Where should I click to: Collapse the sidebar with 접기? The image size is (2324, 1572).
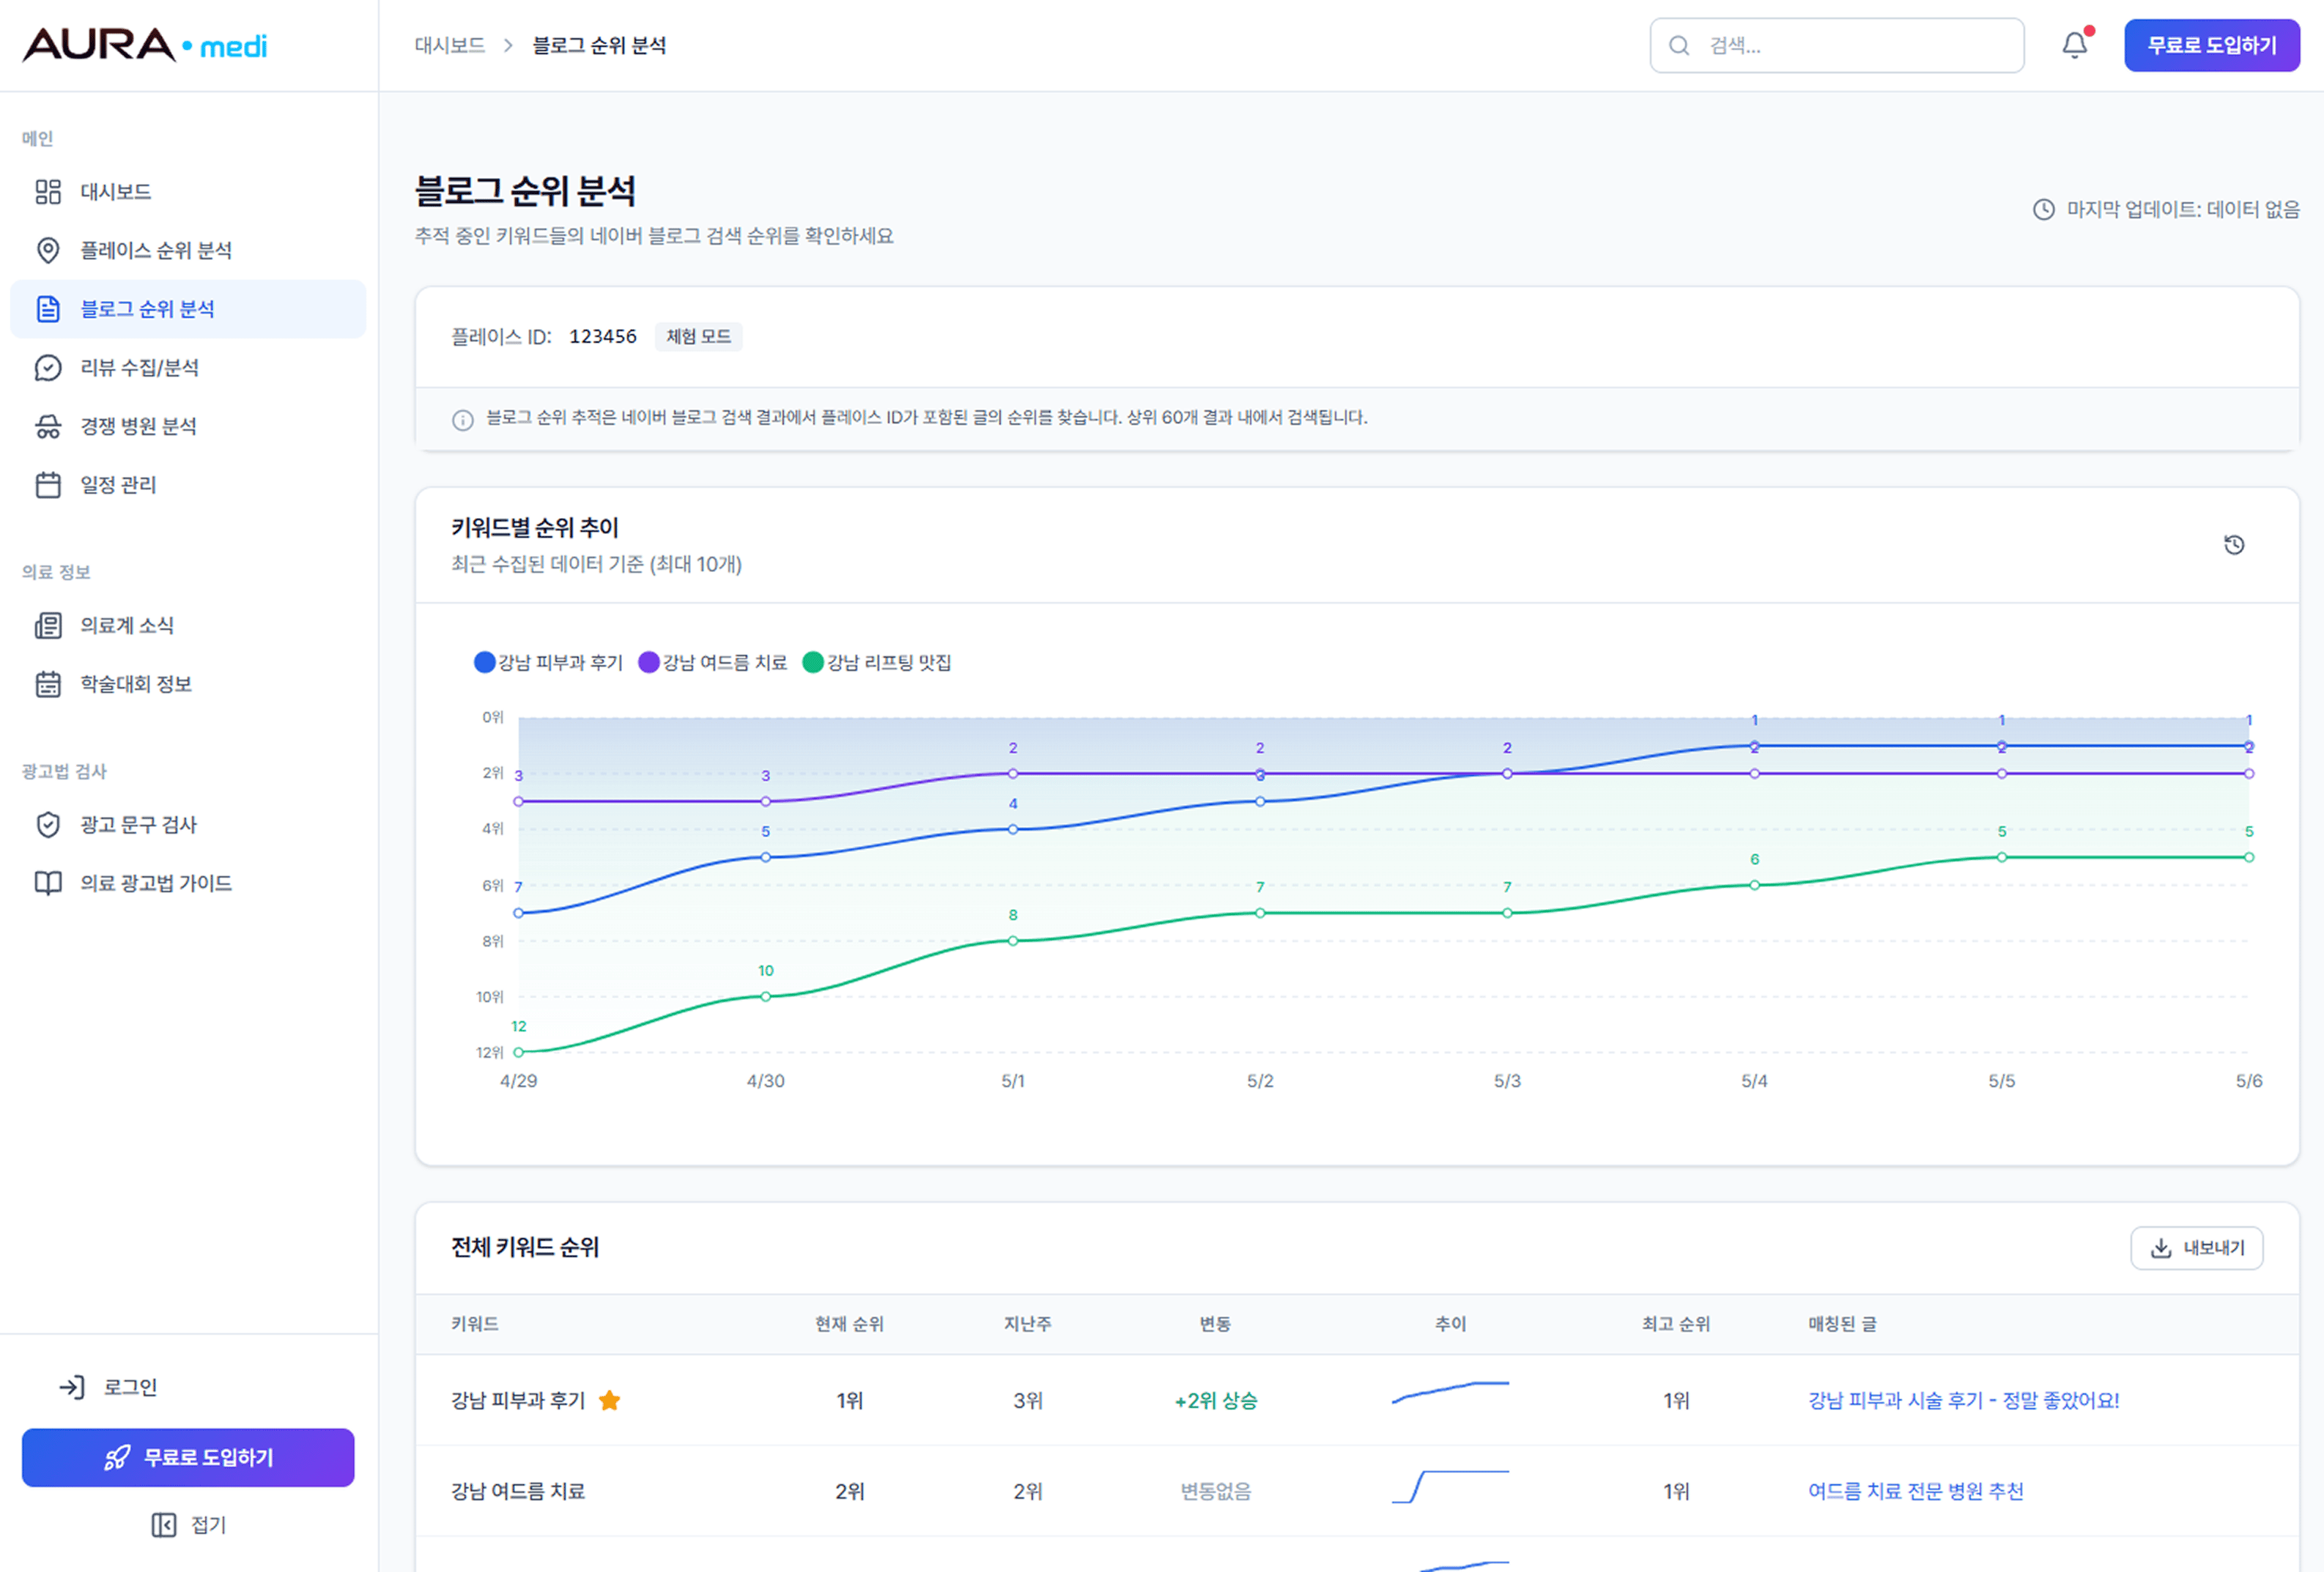coord(189,1525)
